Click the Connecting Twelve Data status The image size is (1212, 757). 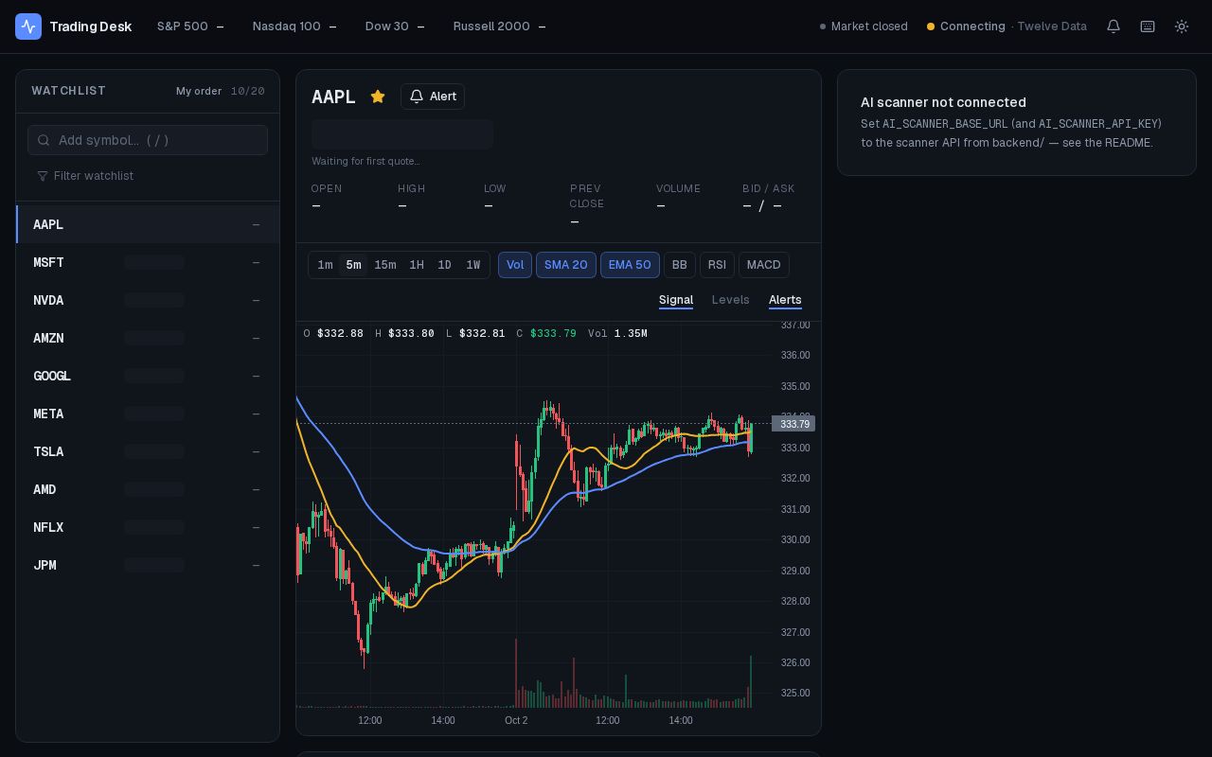coord(1007,26)
